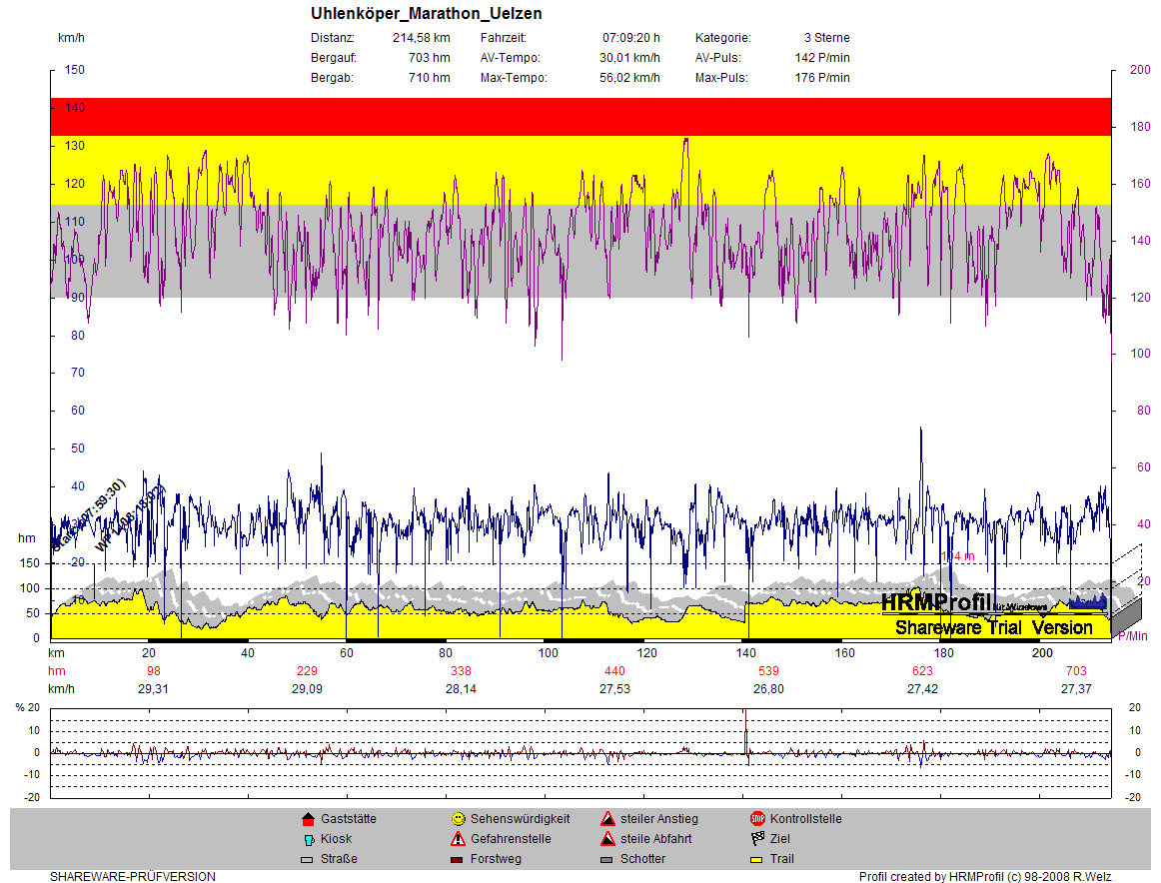Click the HRMProfil watermark logo

coord(935,602)
